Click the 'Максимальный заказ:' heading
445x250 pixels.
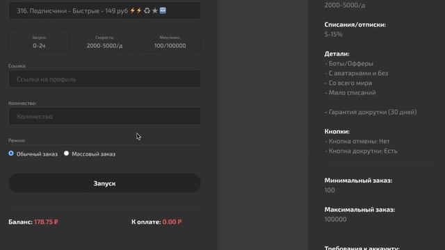(x=359, y=210)
